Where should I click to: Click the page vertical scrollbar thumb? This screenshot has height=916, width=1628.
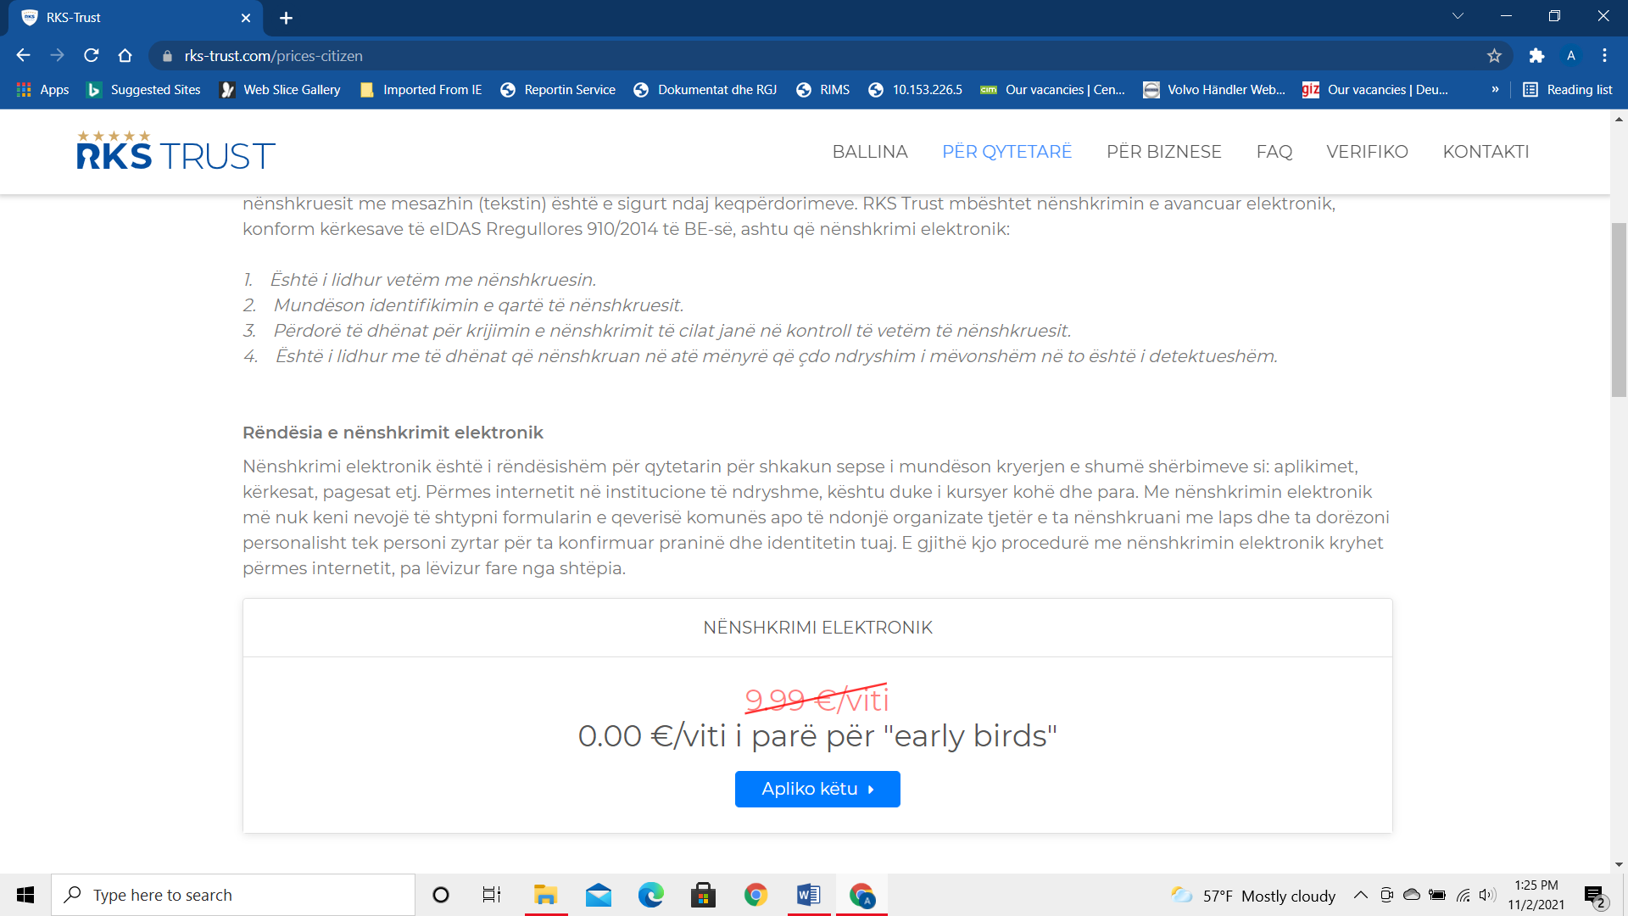point(1619,310)
